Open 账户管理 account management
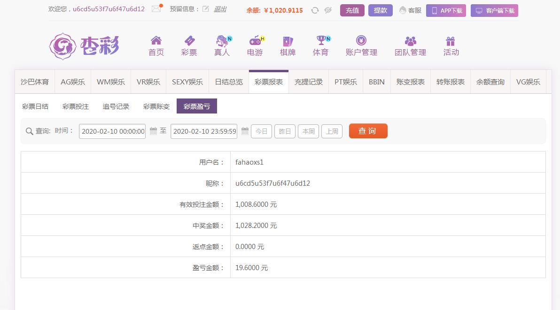 (x=361, y=46)
